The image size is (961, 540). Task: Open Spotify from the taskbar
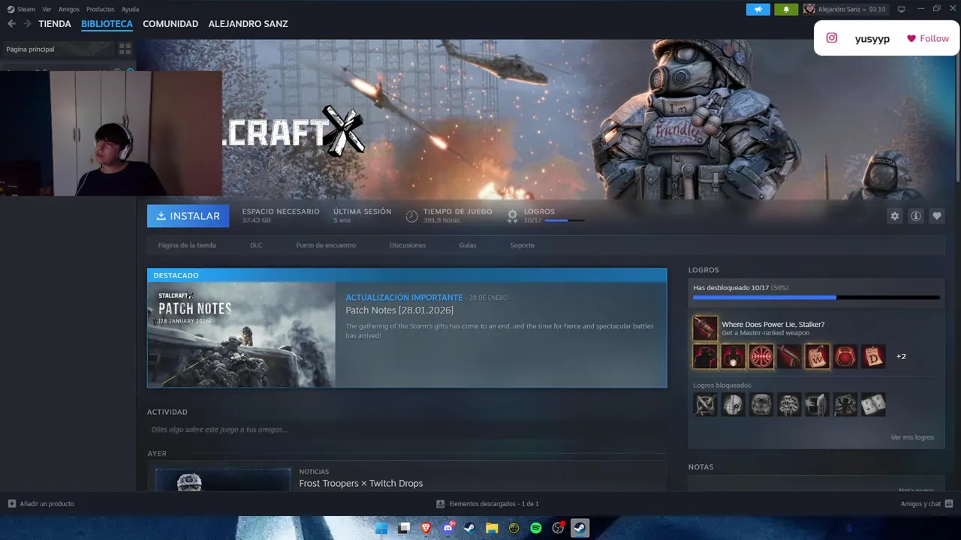pyautogui.click(x=536, y=528)
